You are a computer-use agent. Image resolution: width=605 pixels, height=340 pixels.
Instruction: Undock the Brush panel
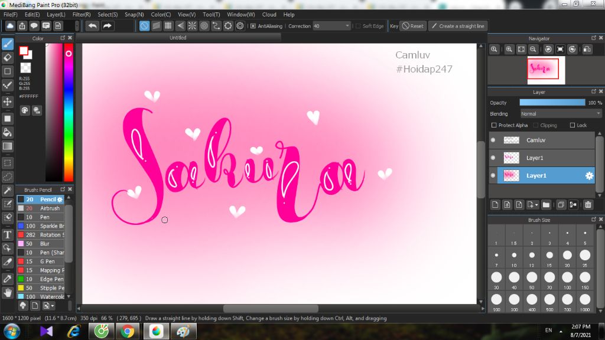pos(63,189)
